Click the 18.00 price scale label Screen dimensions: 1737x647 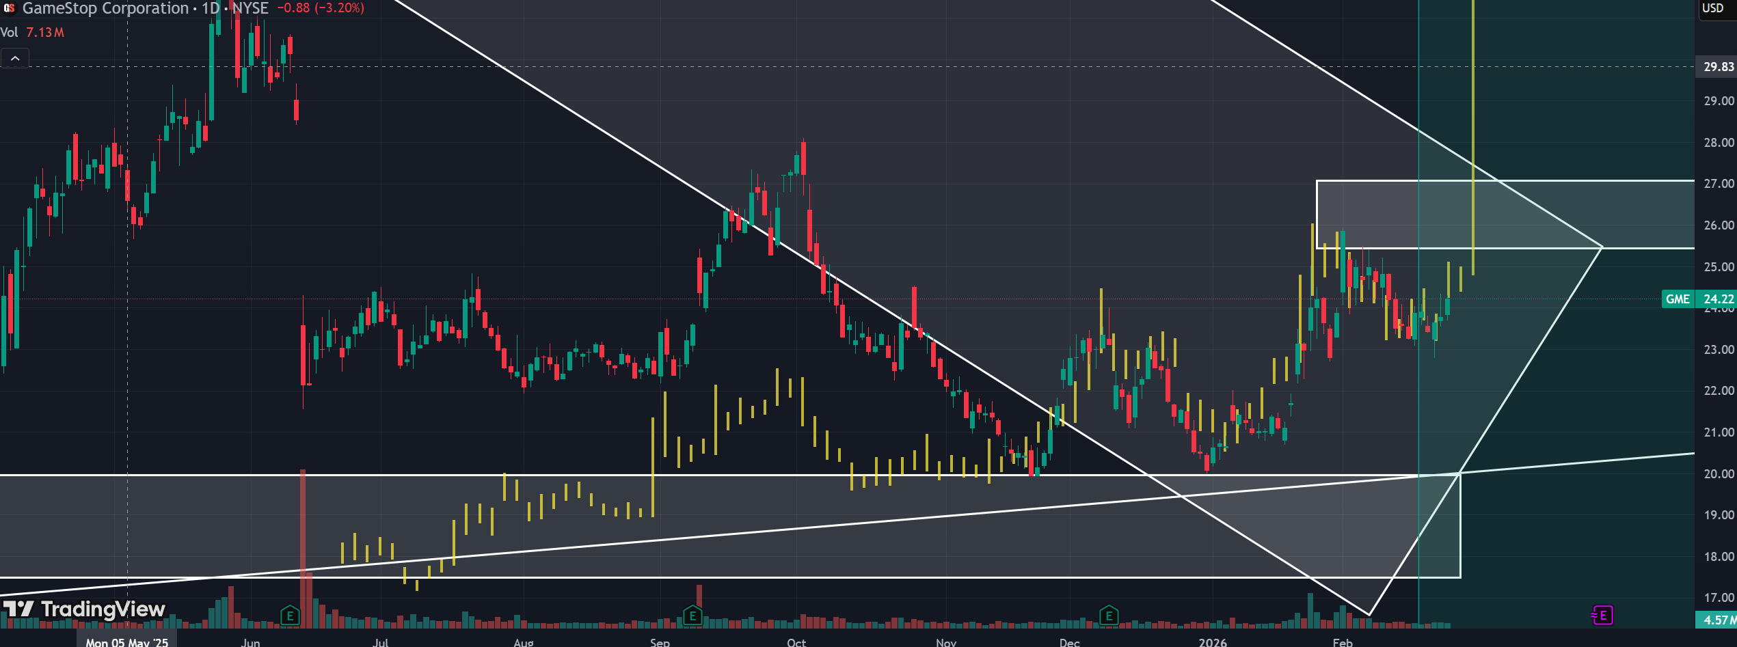tap(1719, 557)
